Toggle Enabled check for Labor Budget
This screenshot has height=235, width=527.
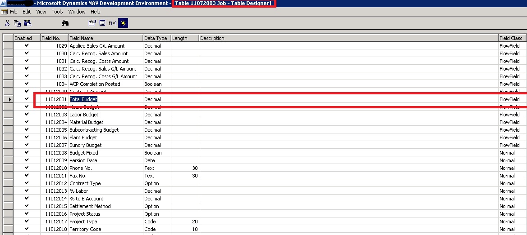(27, 114)
